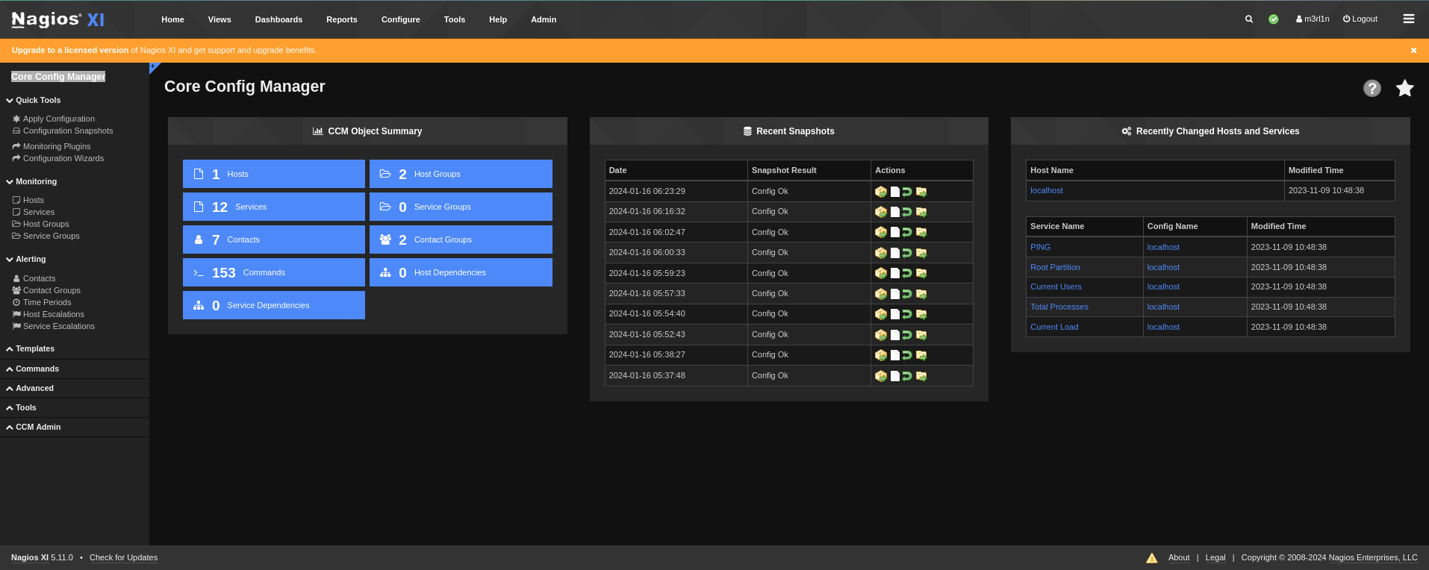Download the 06:23:29 snapshot package icon
Image resolution: width=1429 pixels, height=570 pixels.
881,192
